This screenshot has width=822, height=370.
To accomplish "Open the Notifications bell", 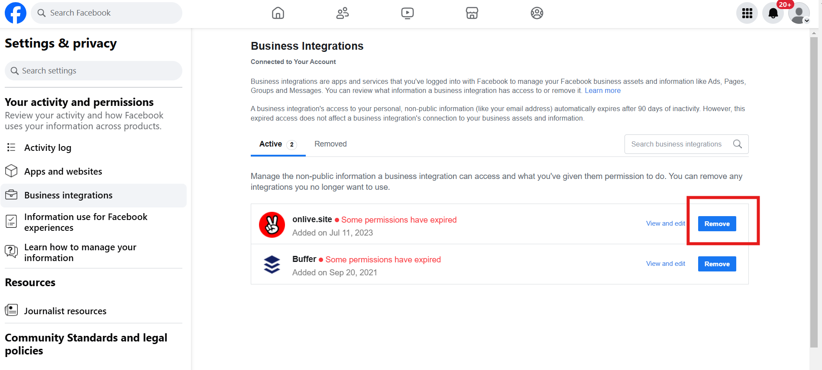I will pyautogui.click(x=773, y=13).
